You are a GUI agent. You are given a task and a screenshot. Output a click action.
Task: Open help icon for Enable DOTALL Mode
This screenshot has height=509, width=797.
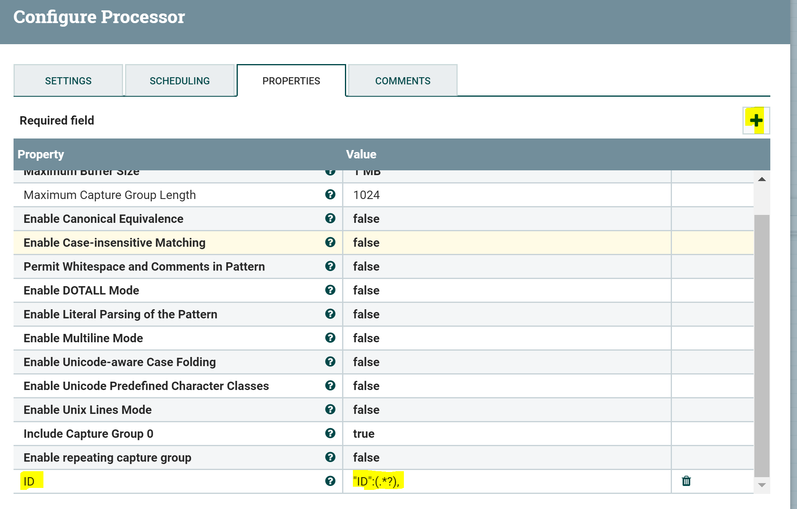pyautogui.click(x=330, y=290)
